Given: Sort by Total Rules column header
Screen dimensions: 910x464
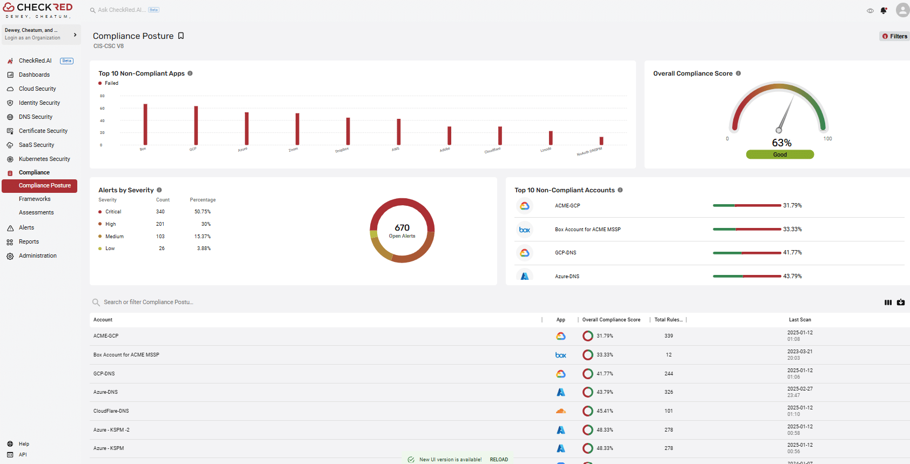Looking at the screenshot, I should click(x=668, y=320).
